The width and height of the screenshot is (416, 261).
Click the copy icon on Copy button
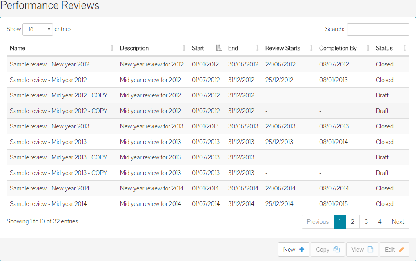(x=336, y=249)
